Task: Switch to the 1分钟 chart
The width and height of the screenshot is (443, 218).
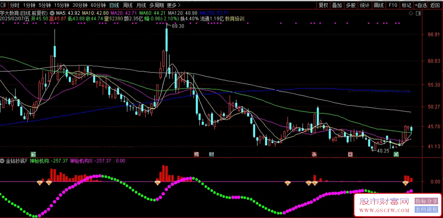Action: (x=29, y=5)
